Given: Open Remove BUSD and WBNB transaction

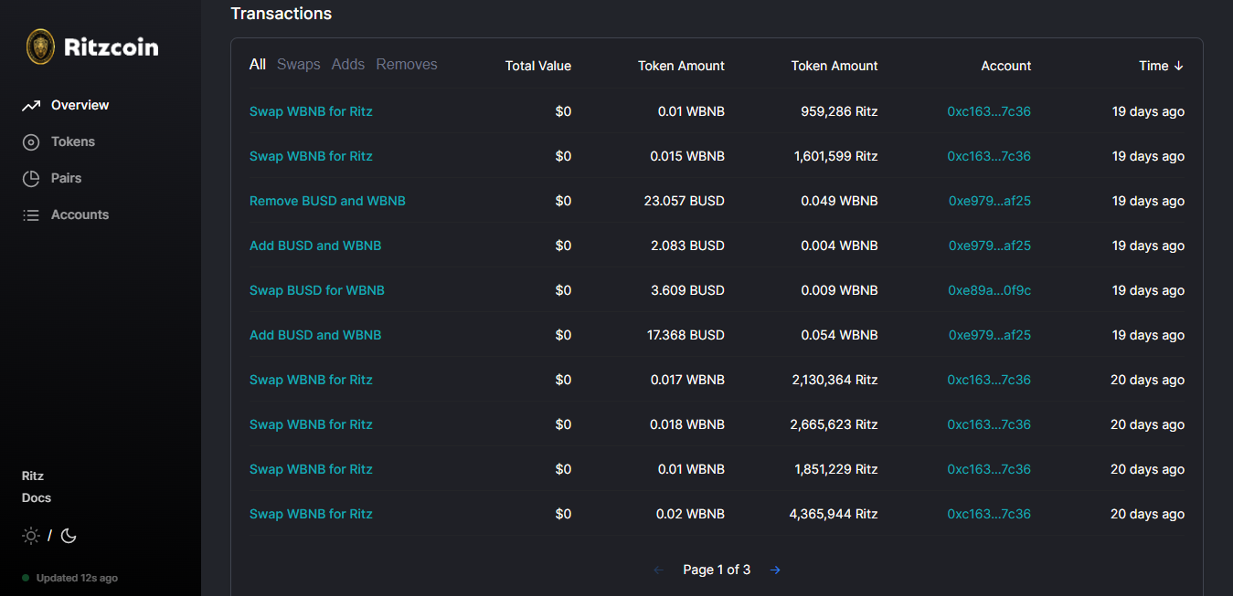Looking at the screenshot, I should (327, 201).
